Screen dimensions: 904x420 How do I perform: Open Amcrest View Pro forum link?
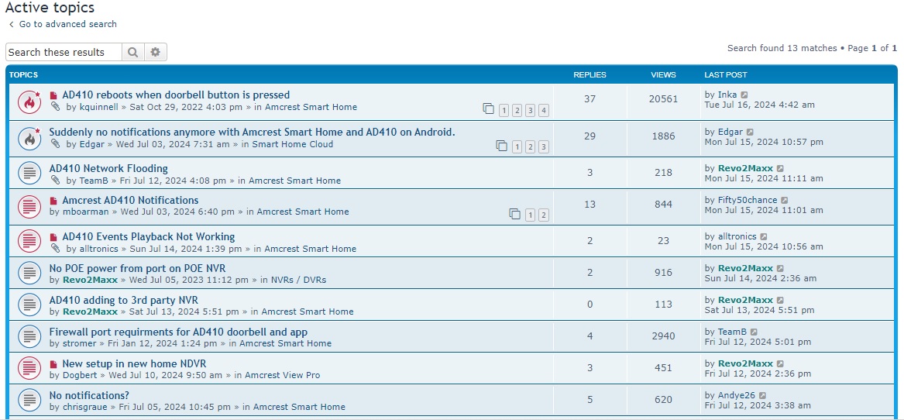coord(283,375)
